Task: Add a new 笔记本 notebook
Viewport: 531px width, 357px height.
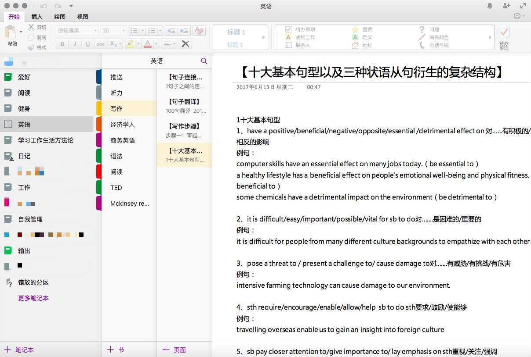Action: pos(19,350)
